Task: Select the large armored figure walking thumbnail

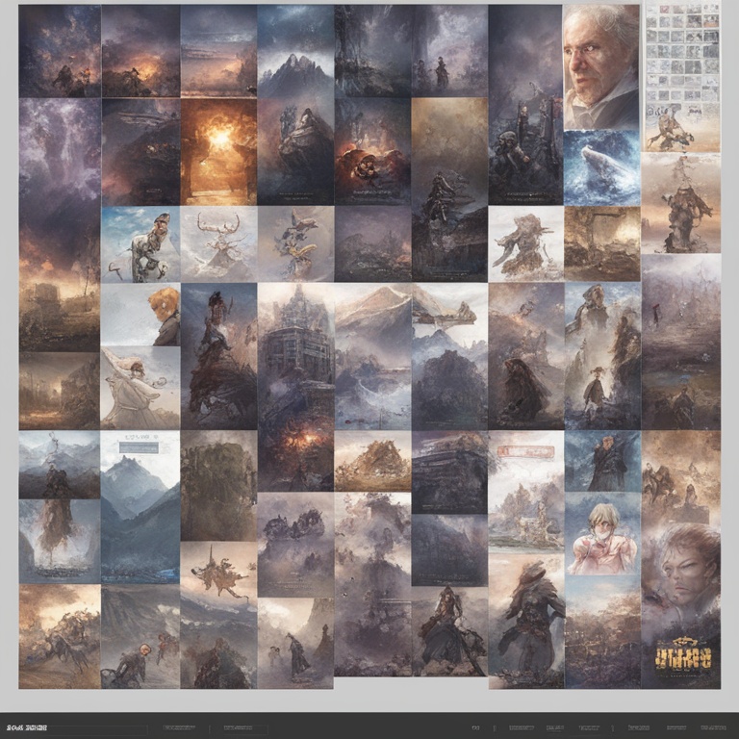Action: click(526, 621)
